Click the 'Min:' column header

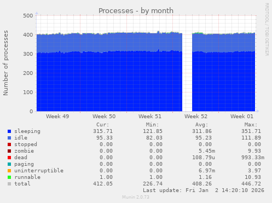click(153, 125)
